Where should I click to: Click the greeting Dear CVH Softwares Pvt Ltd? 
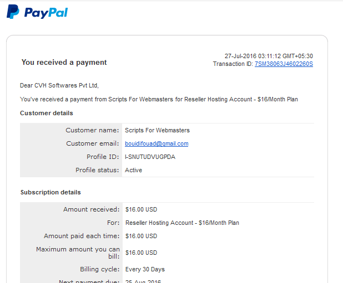[x=59, y=85]
